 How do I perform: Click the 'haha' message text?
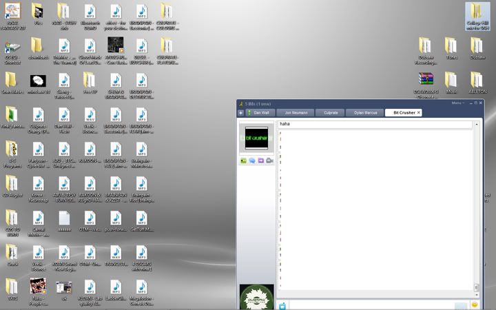(x=285, y=124)
